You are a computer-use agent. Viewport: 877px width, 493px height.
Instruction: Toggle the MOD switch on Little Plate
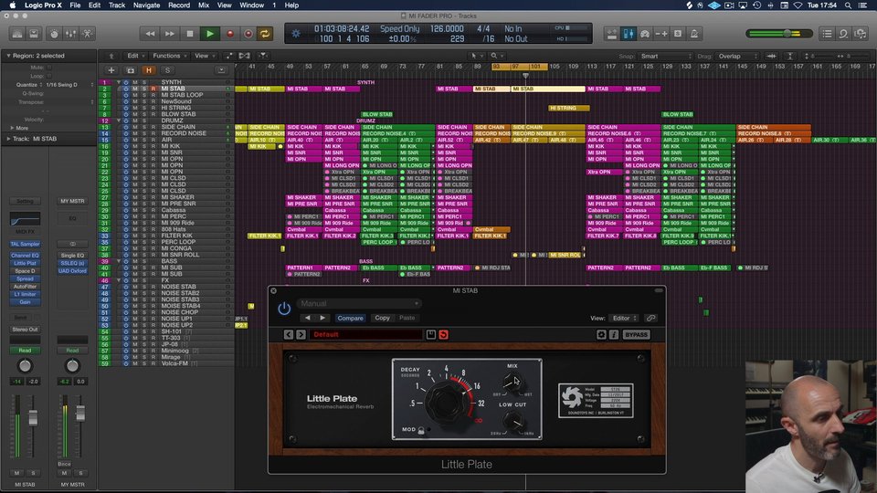pos(421,430)
